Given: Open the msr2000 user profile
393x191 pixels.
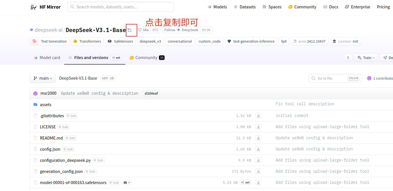Looking at the screenshot, I should coord(48,93).
